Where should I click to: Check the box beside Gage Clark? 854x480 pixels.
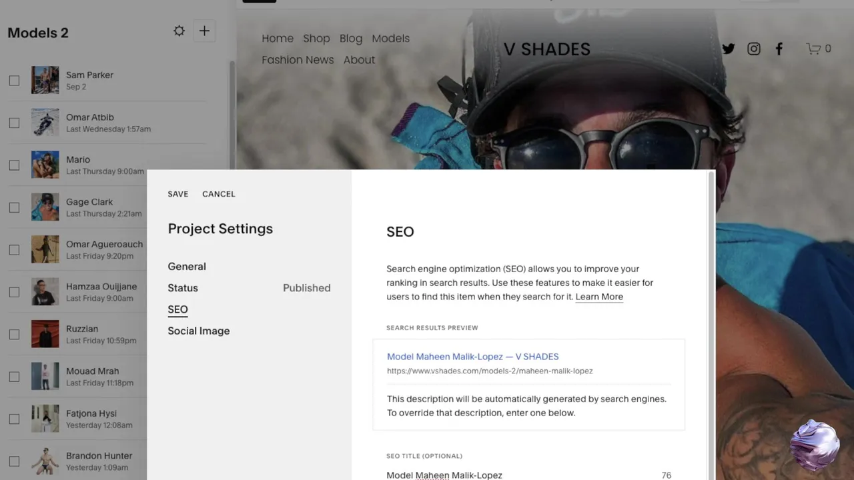(x=14, y=207)
